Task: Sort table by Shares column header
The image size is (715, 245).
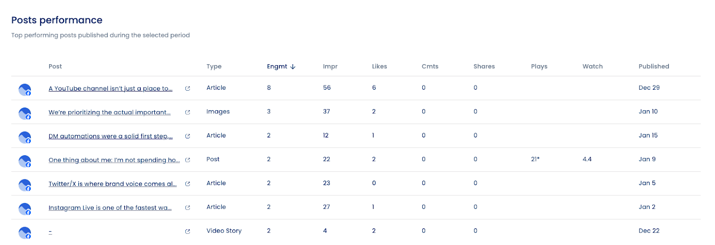Action: pos(484,66)
